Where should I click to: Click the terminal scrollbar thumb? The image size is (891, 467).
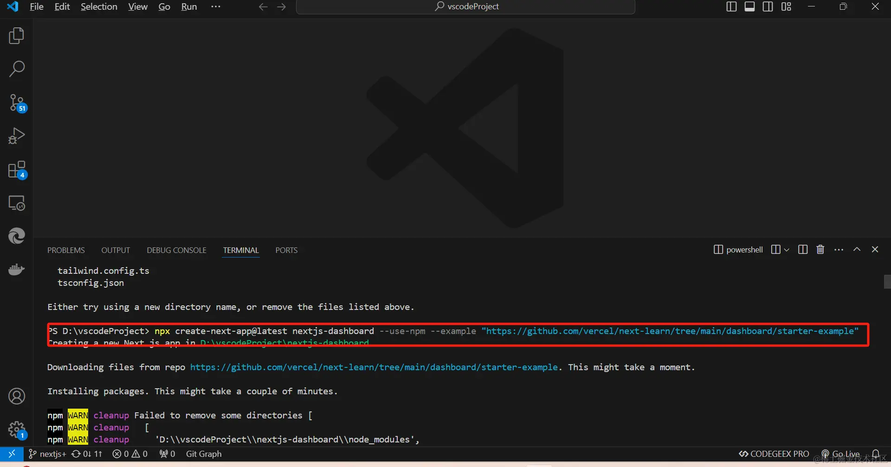[887, 282]
